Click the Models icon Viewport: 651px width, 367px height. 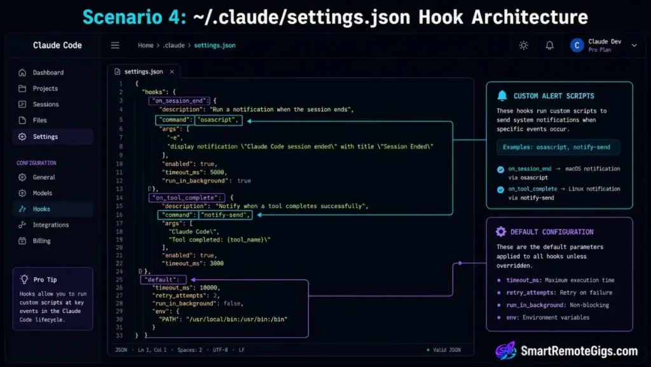coord(22,193)
